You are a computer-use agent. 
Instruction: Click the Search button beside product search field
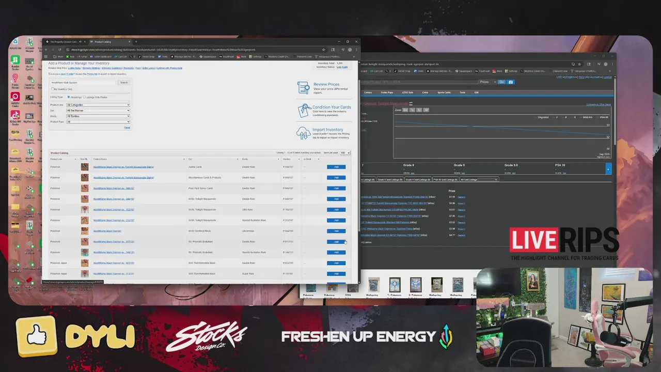coord(124,82)
